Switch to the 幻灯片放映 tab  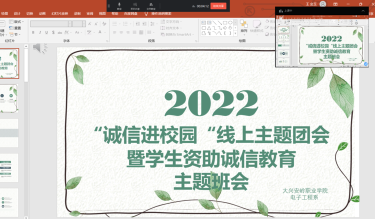point(60,13)
